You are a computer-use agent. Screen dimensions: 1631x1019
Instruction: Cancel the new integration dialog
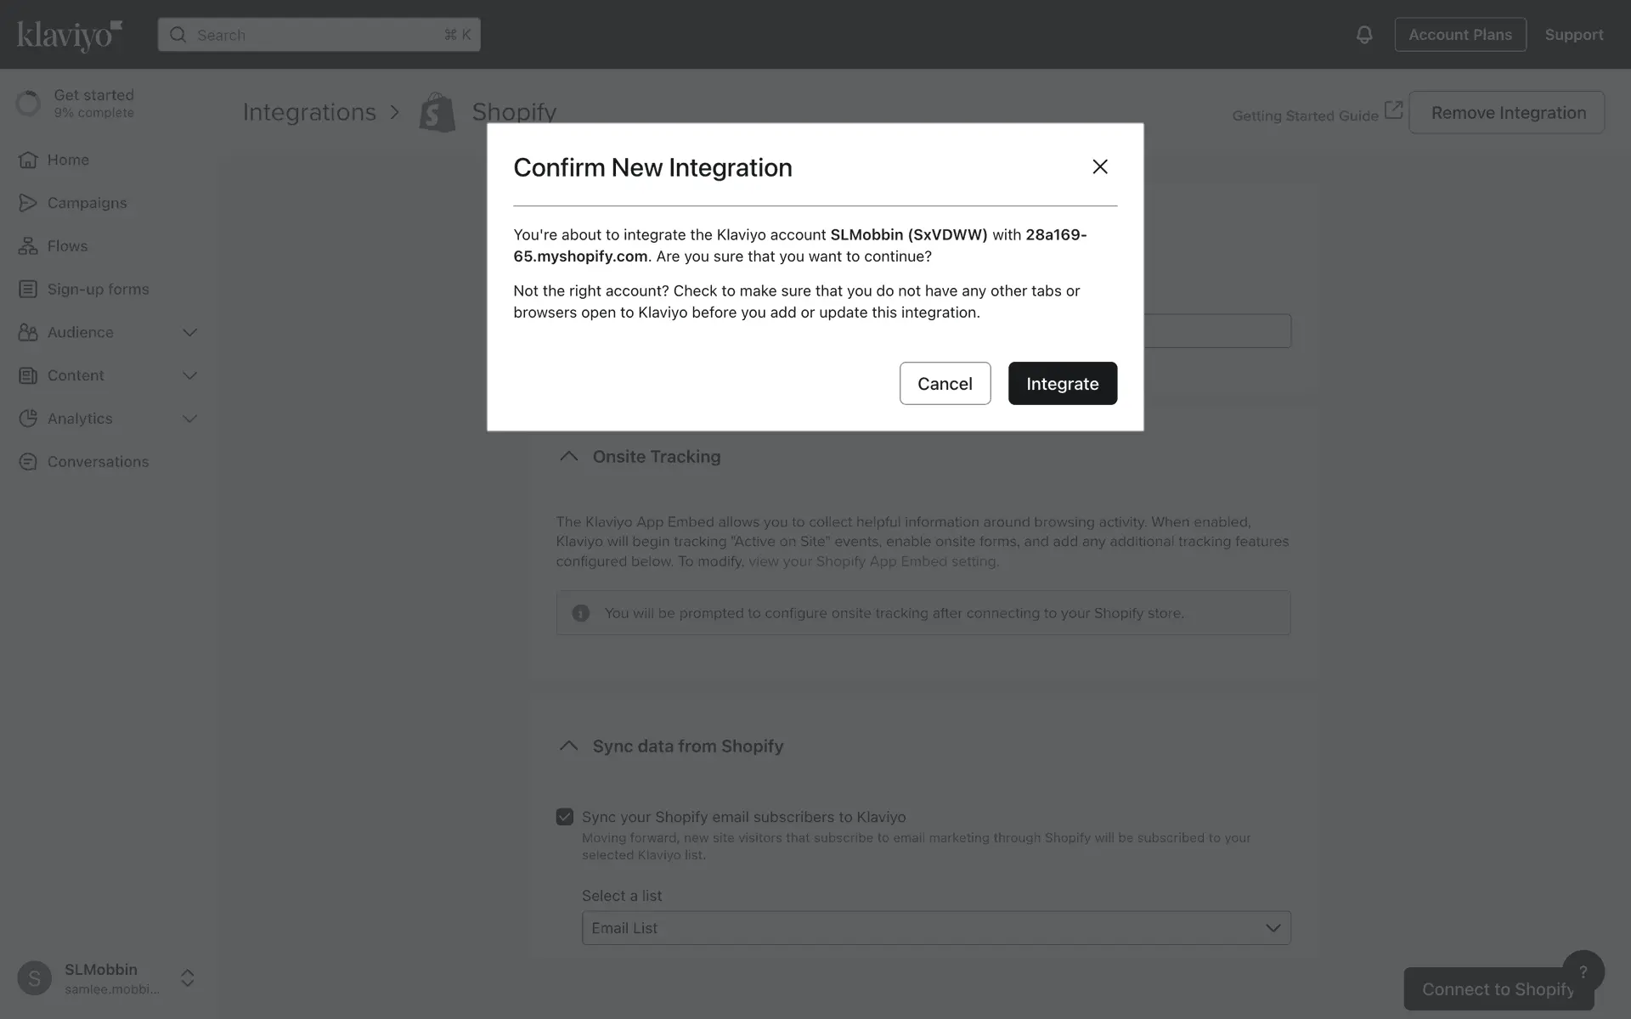click(x=945, y=384)
